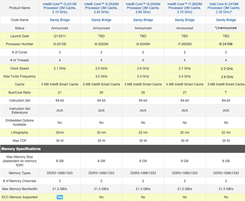The height and width of the screenshot is (201, 245).
Task: Click the Cache row label
Action: (20, 84)
